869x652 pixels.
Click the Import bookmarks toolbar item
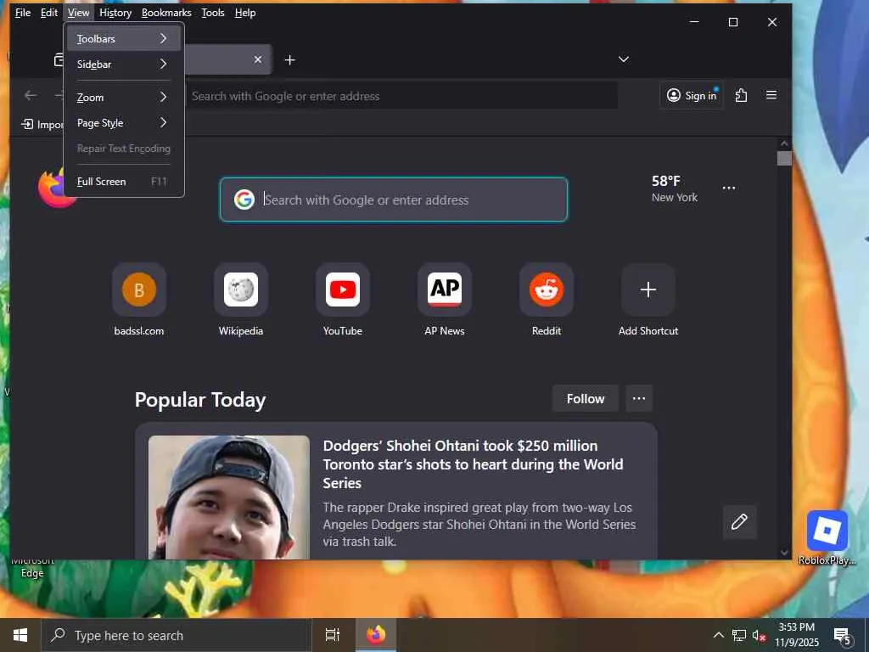(42, 124)
